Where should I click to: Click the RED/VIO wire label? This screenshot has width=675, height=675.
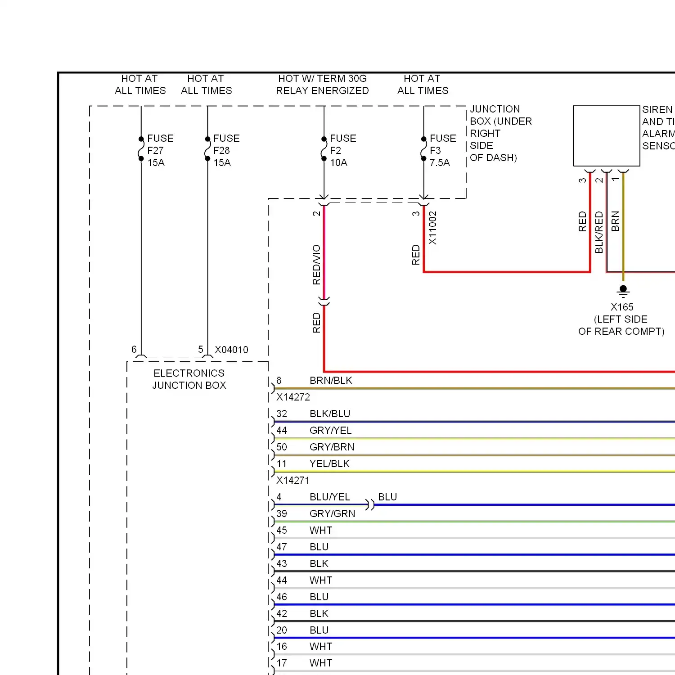click(x=316, y=265)
